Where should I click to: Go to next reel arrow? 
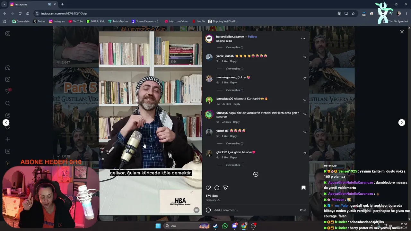point(402,123)
